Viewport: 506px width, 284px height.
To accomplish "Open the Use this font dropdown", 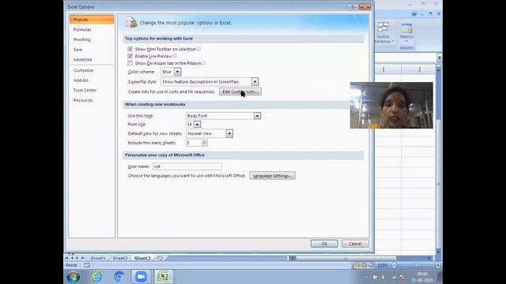I will [257, 116].
